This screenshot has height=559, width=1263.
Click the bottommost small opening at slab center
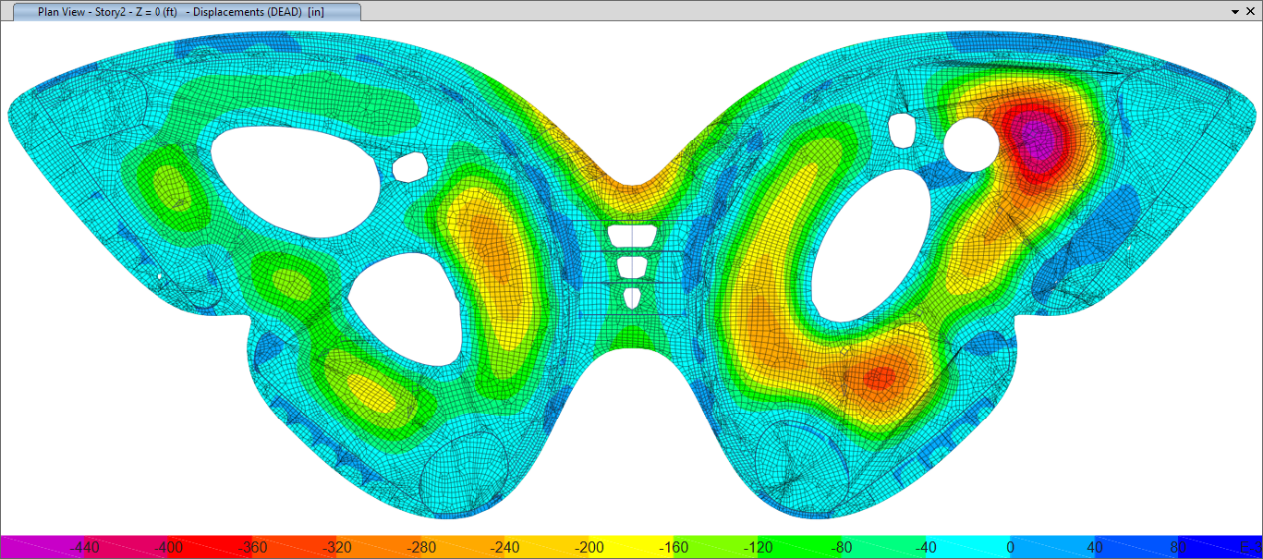[x=631, y=297]
